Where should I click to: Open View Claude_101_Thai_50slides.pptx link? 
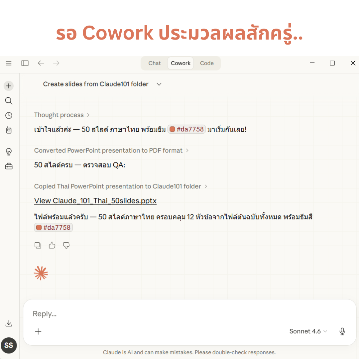point(95,200)
